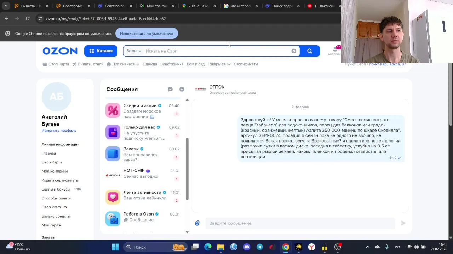Open Билеты, отели link

88,64
